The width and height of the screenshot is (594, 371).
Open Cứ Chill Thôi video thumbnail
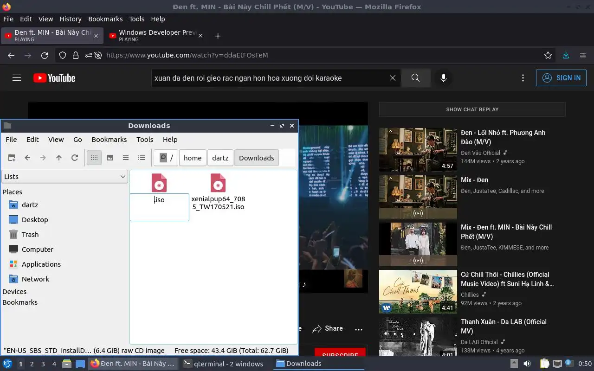[x=418, y=292]
